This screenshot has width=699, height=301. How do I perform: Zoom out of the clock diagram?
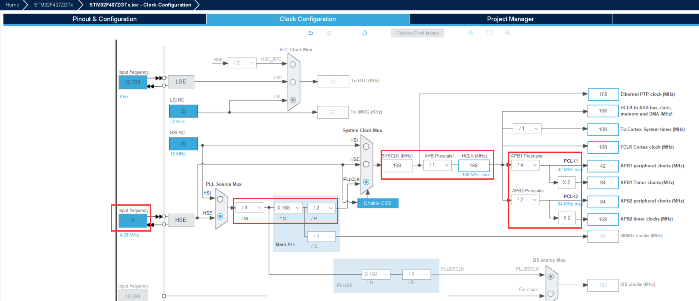pos(508,33)
